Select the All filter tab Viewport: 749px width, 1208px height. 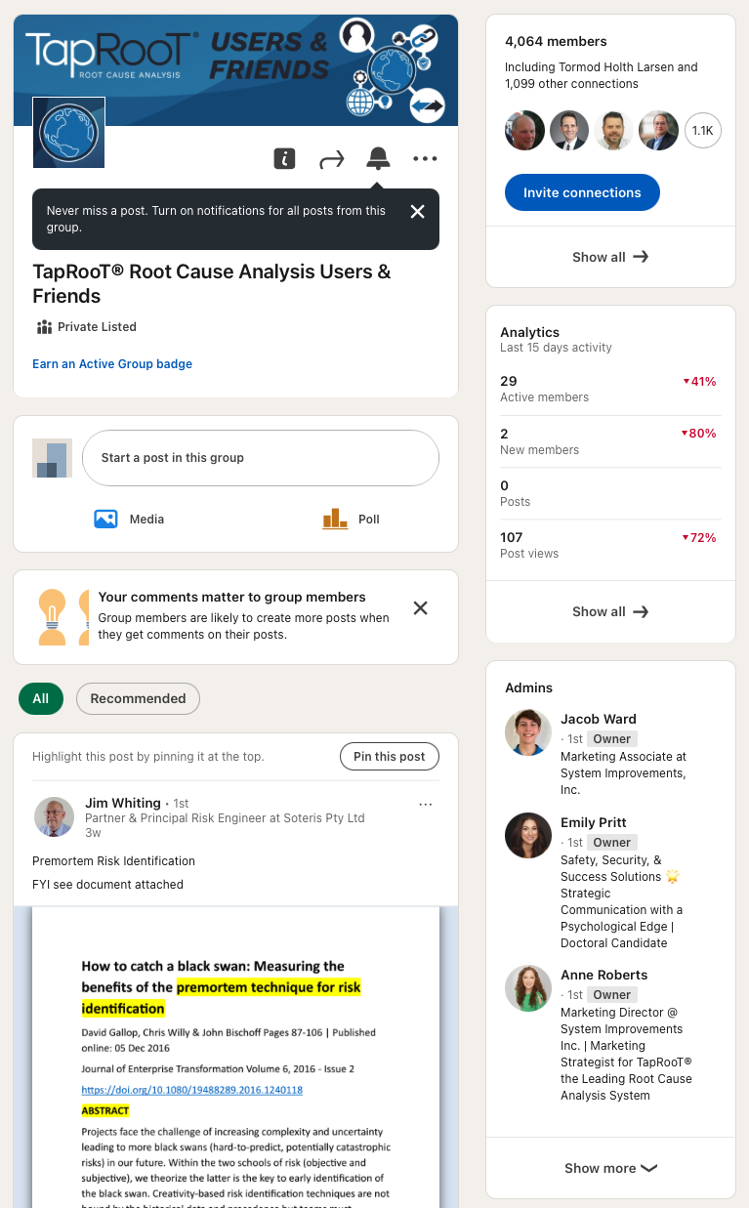click(x=40, y=698)
